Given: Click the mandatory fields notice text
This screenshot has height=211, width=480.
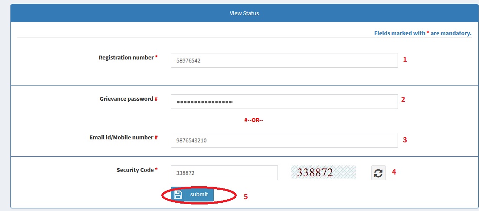Looking at the screenshot, I should click(422, 33).
